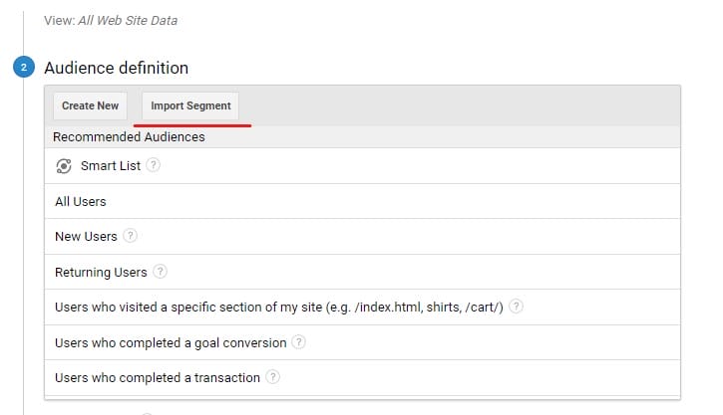The image size is (723, 415).
Task: Show help for Returning Users
Action: [160, 272]
